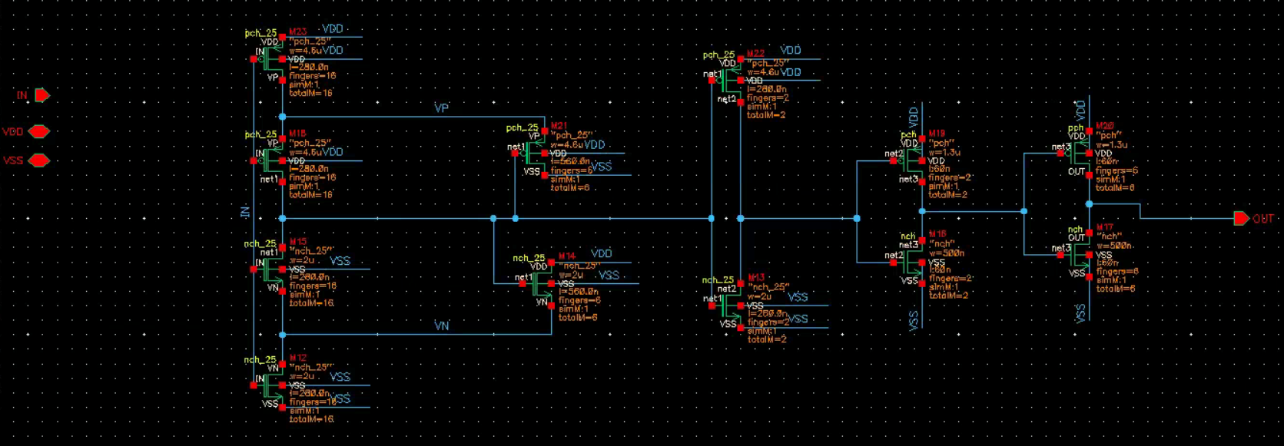Select transistor M22 pch_25 symbol

[728, 80]
